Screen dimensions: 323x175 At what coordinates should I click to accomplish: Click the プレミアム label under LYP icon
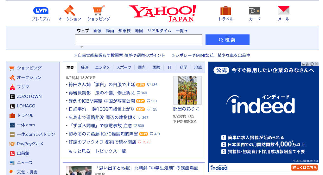click(x=41, y=19)
